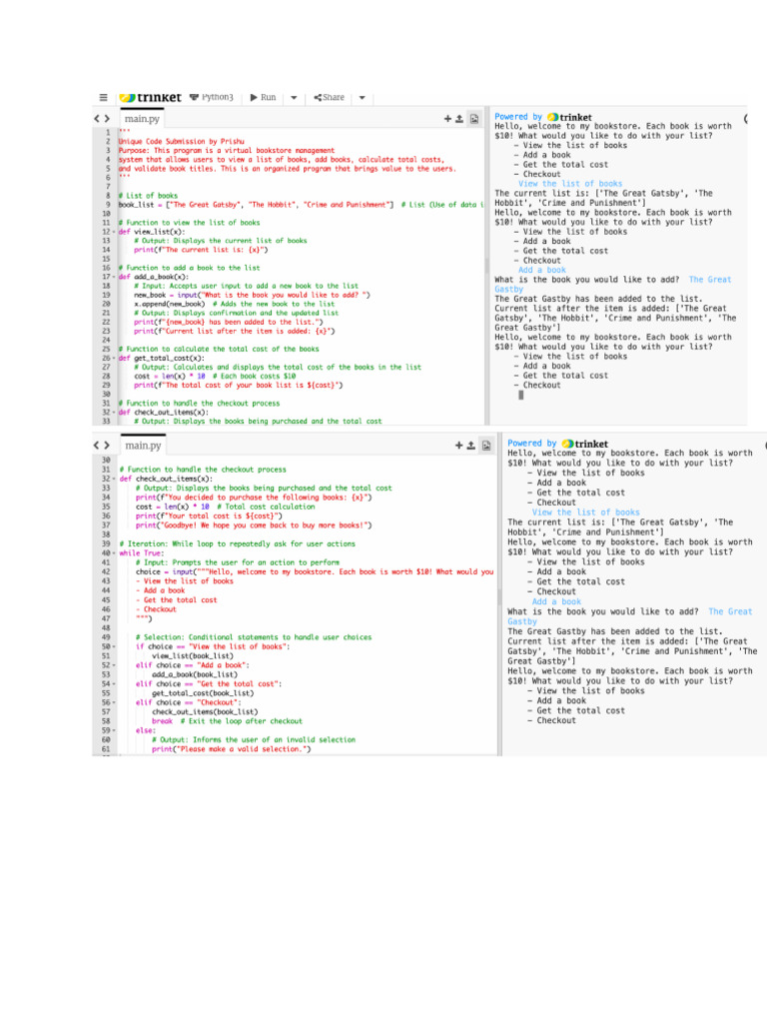This screenshot has width=767, height=1023.
Task: Click the left arrow in editor starting at line 1
Action: pos(97,119)
